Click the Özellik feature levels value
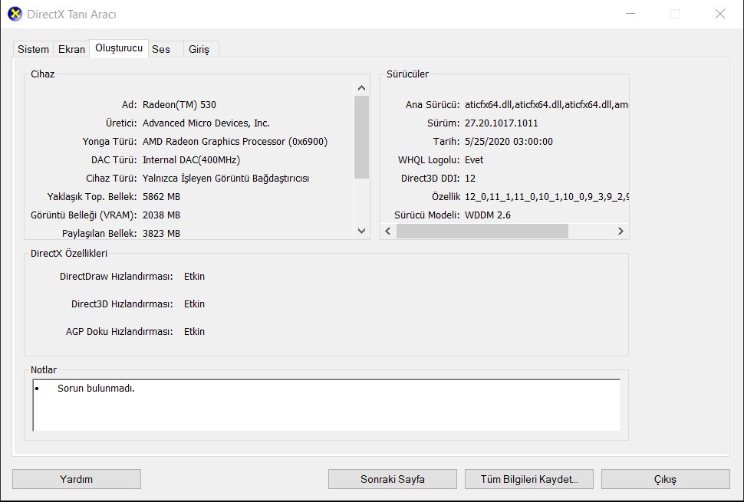744x502 pixels. click(547, 197)
